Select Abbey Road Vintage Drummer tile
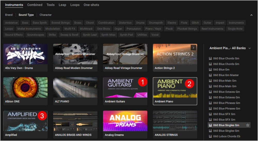The height and width of the screenshot is (141, 258). coord(125,58)
